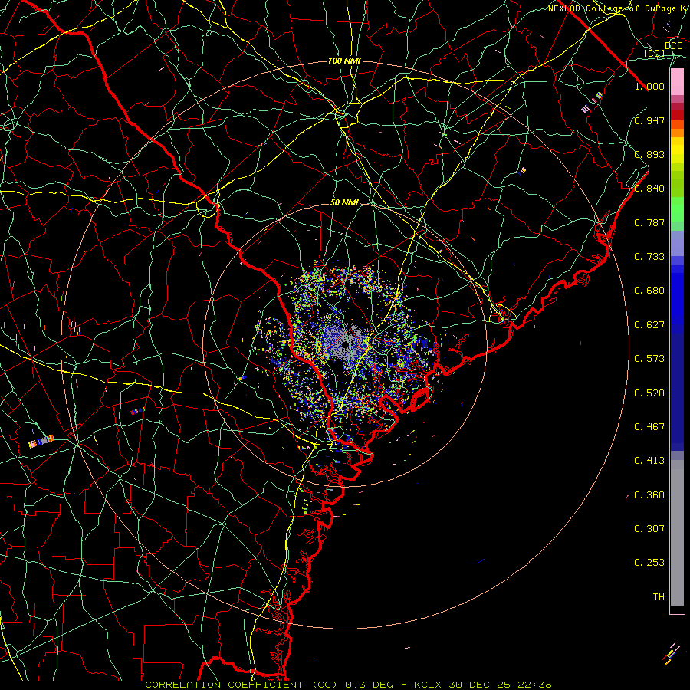Select the "DCC" label above the color bar
Screen dimensions: 690x690
pos(673,46)
